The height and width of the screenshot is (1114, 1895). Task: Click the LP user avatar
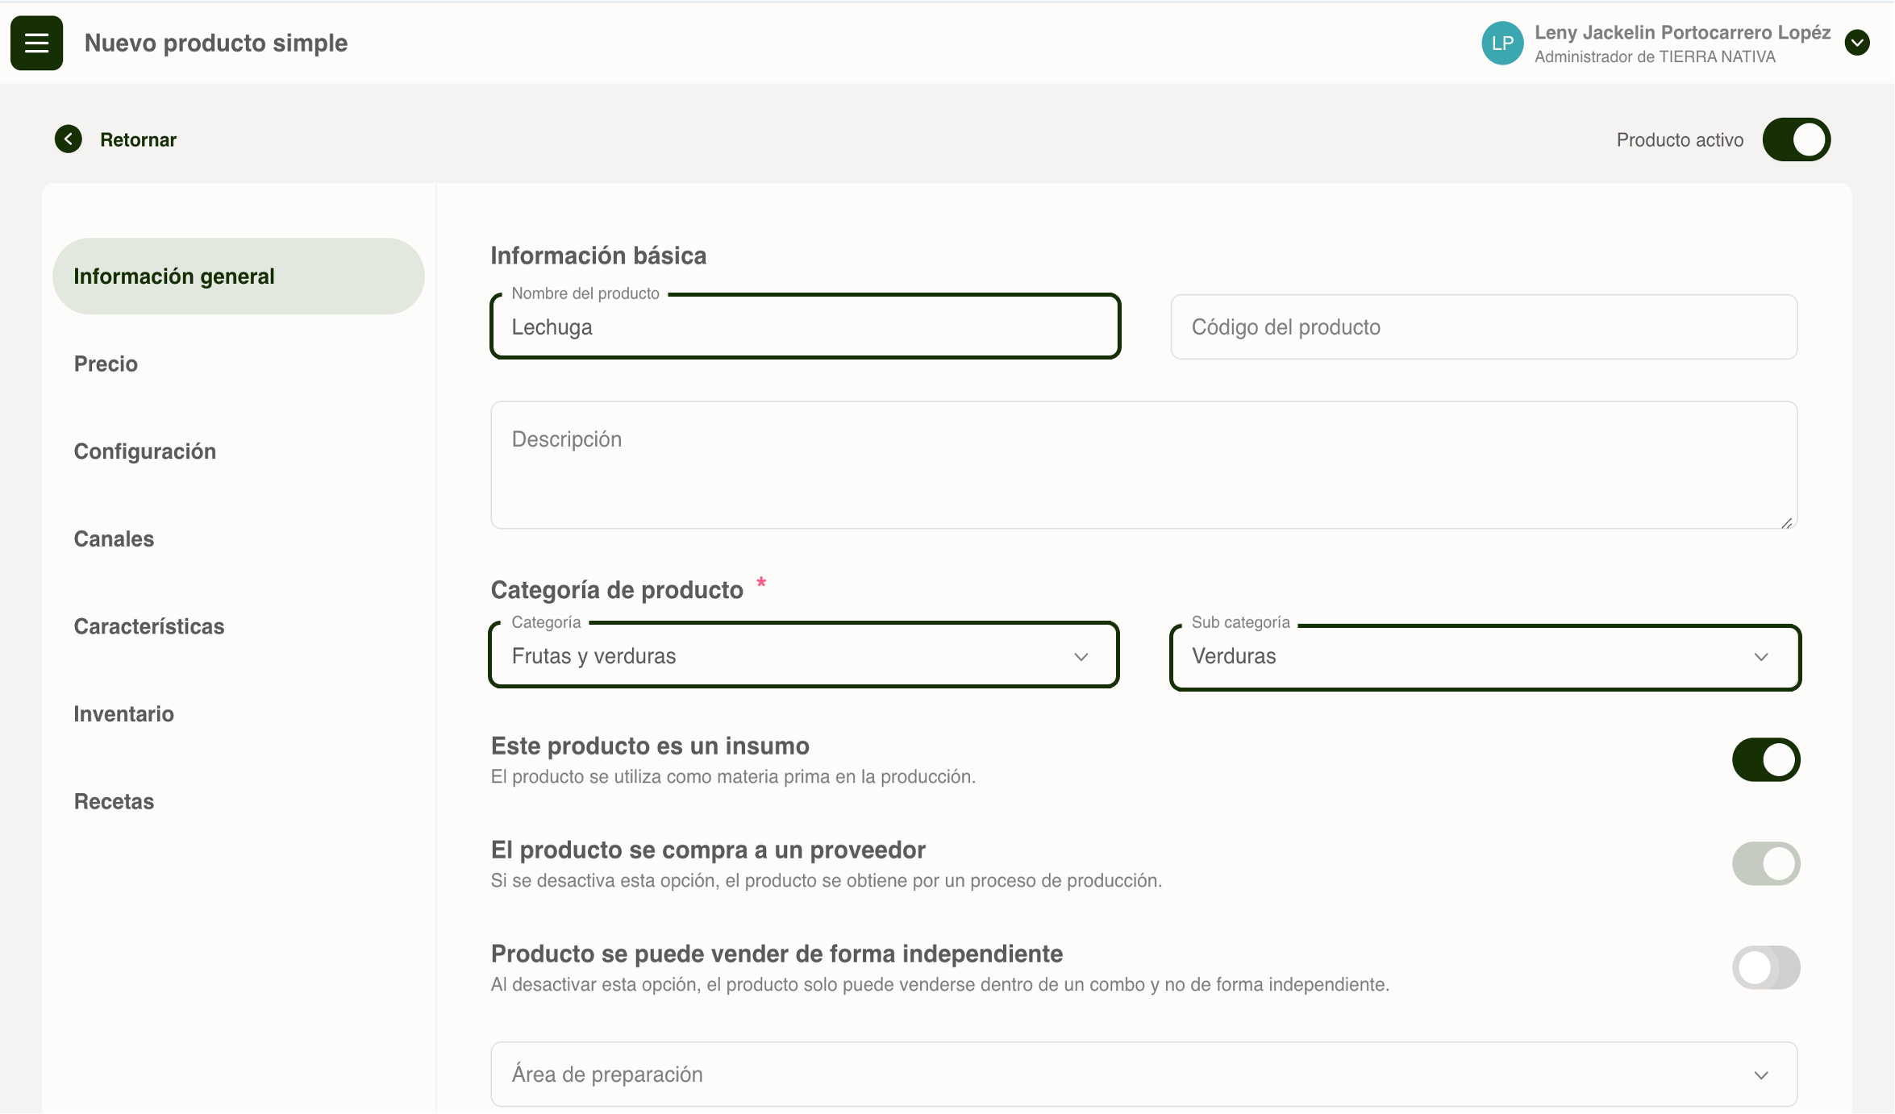click(1501, 44)
